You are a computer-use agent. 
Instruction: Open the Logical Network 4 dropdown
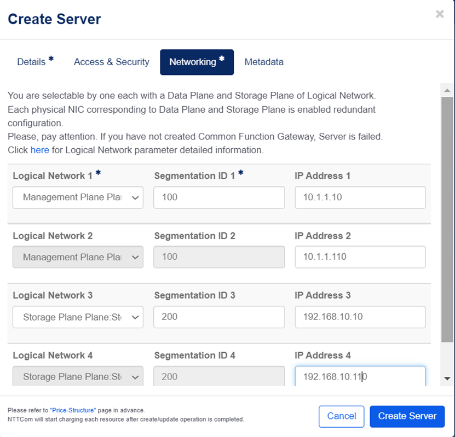(78, 376)
